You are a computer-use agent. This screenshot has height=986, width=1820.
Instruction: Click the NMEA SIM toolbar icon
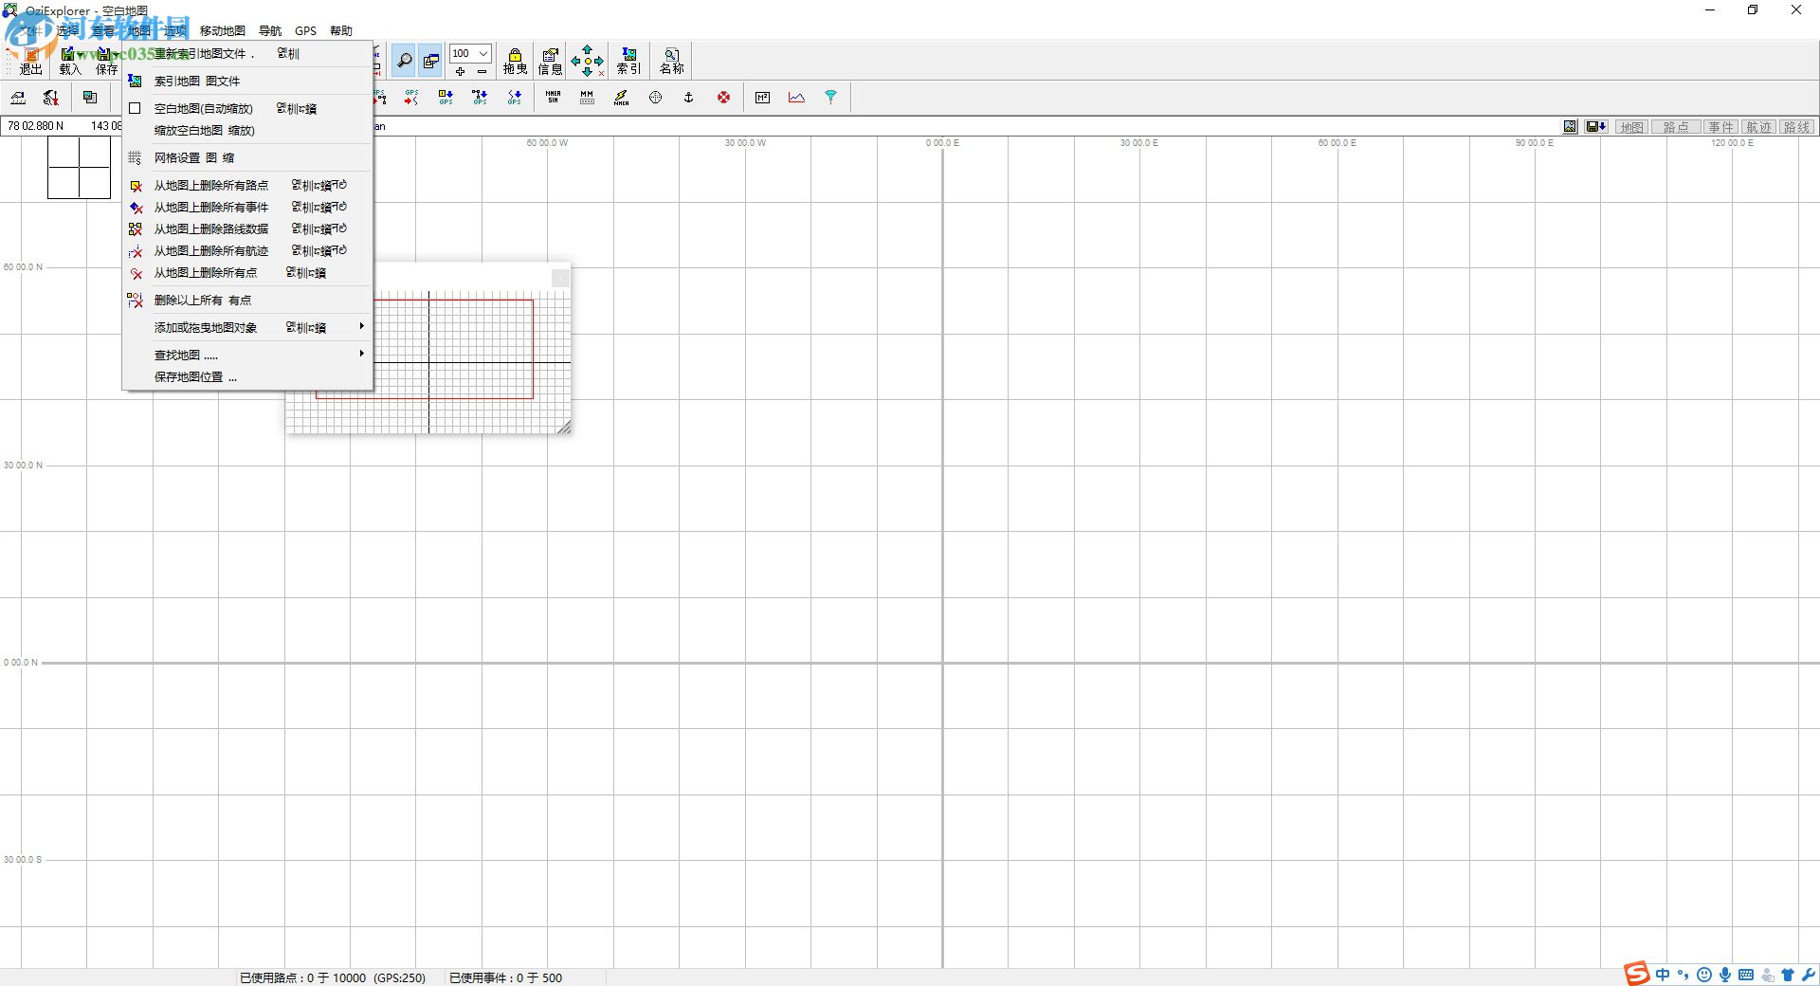click(553, 97)
